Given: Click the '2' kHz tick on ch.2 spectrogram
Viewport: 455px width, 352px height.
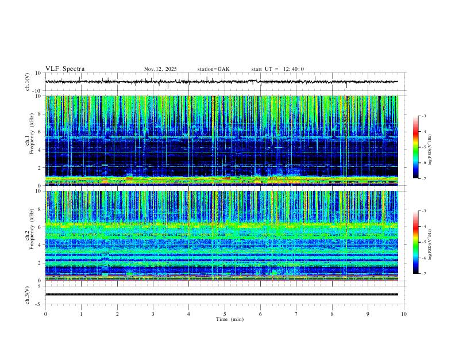Looking at the screenshot, I should (40, 263).
